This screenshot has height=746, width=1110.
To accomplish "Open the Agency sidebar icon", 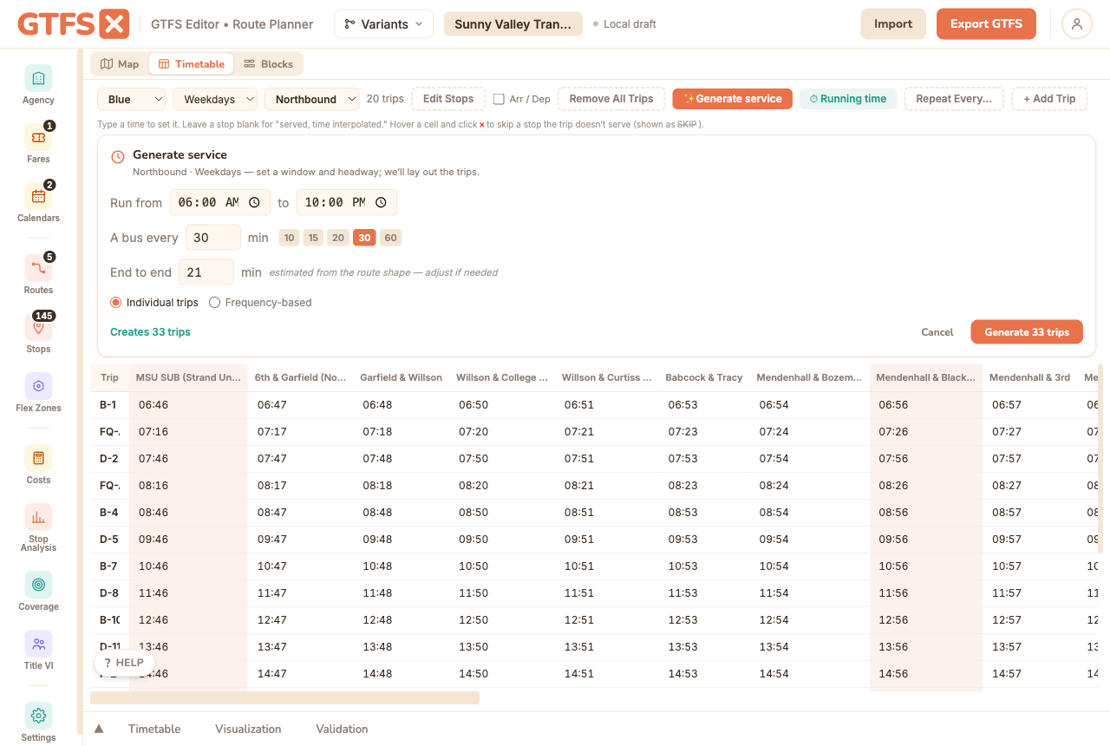I will click(38, 78).
